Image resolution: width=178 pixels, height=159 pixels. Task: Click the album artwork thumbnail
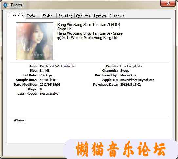[35, 41]
